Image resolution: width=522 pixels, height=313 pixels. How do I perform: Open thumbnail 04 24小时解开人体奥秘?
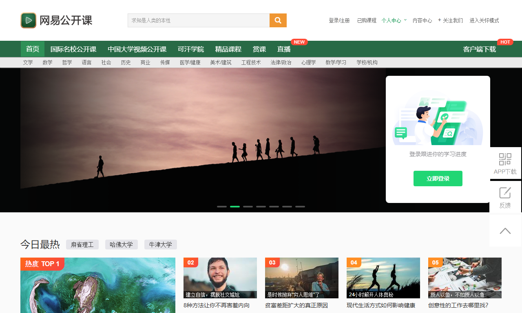[383, 278]
